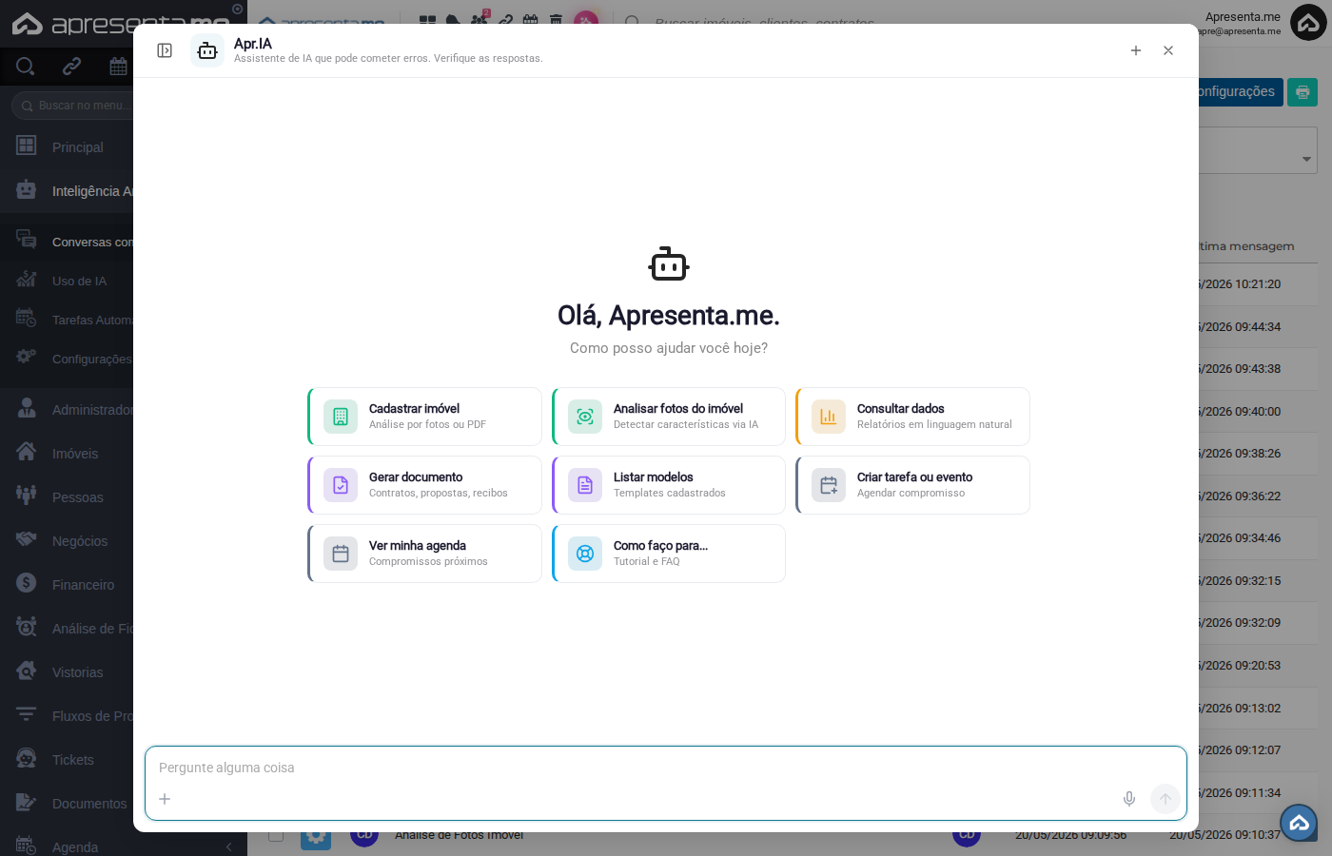Click the sidebar pin target icon
This screenshot has height=856, width=1332.
pyautogui.click(x=238, y=10)
